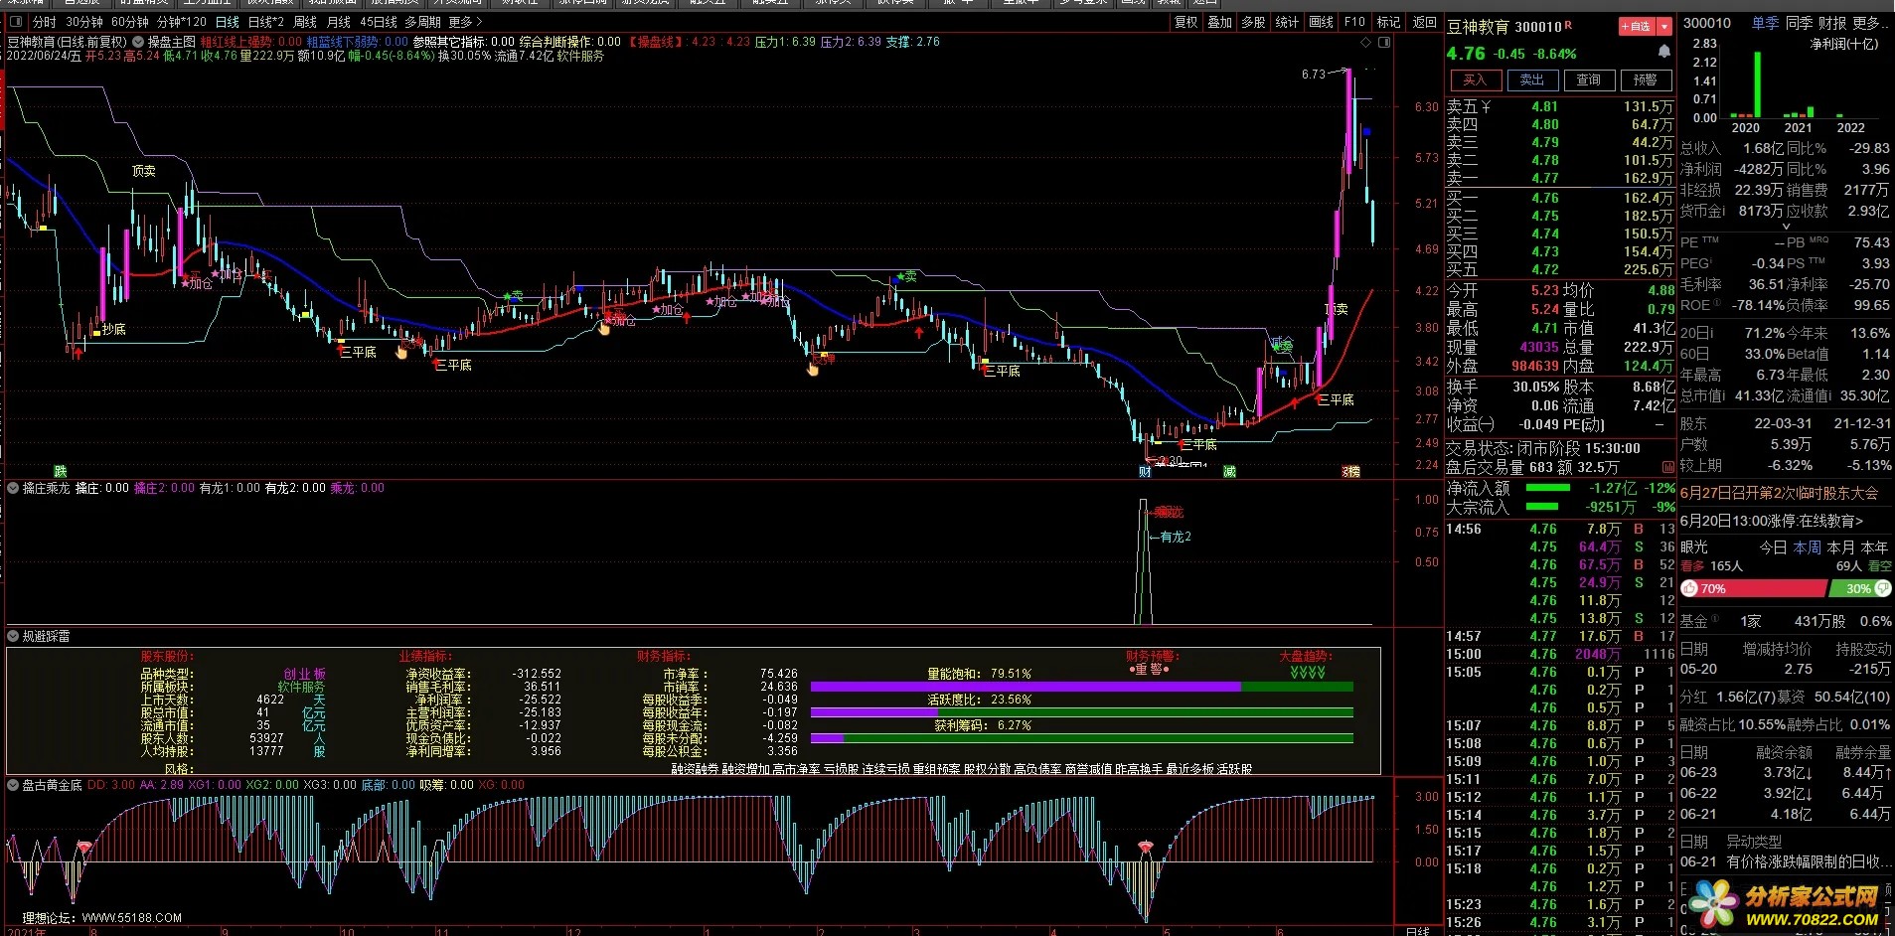Select 本月 in 眼光 poll
This screenshot has height=936, width=1895.
pos(1840,547)
